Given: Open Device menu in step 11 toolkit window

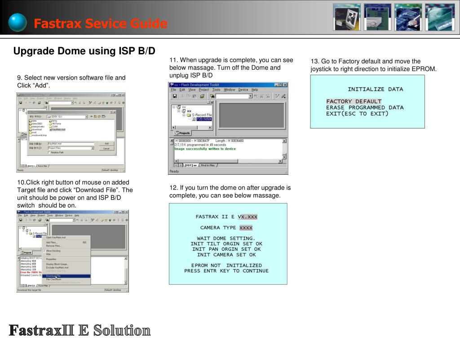Looking at the screenshot, I should tap(243, 90).
